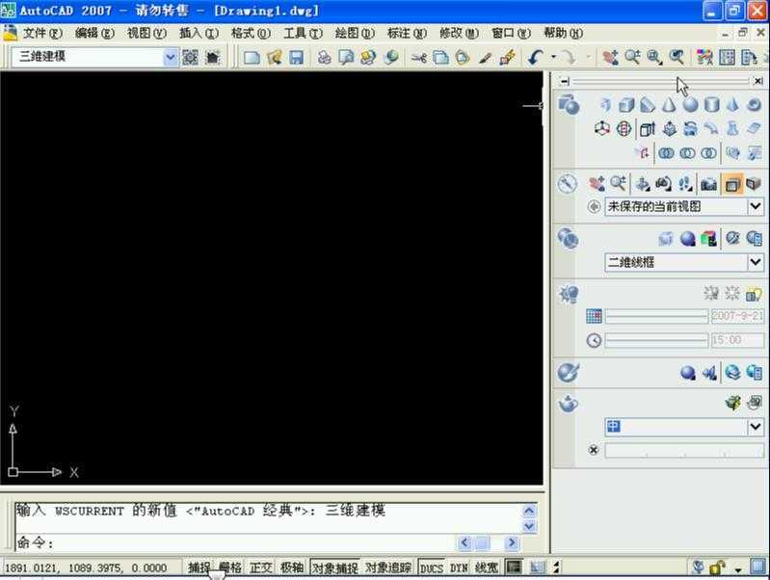Open a drawing file icon
The height and width of the screenshot is (580, 770).
pos(274,58)
